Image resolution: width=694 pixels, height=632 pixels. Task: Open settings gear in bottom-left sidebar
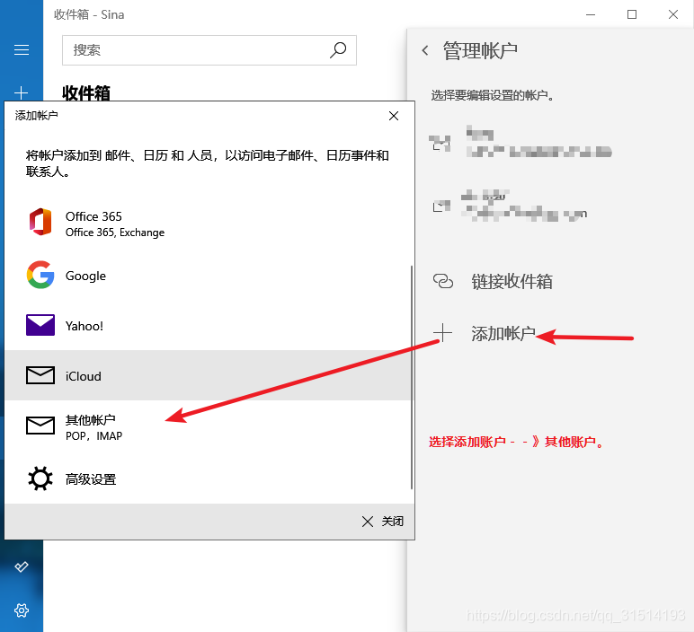[x=22, y=610]
